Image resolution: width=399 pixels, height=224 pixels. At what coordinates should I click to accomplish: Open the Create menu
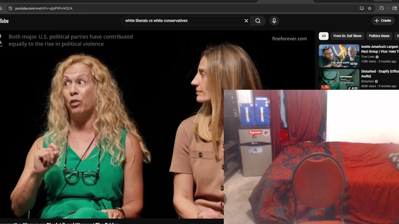point(383,21)
